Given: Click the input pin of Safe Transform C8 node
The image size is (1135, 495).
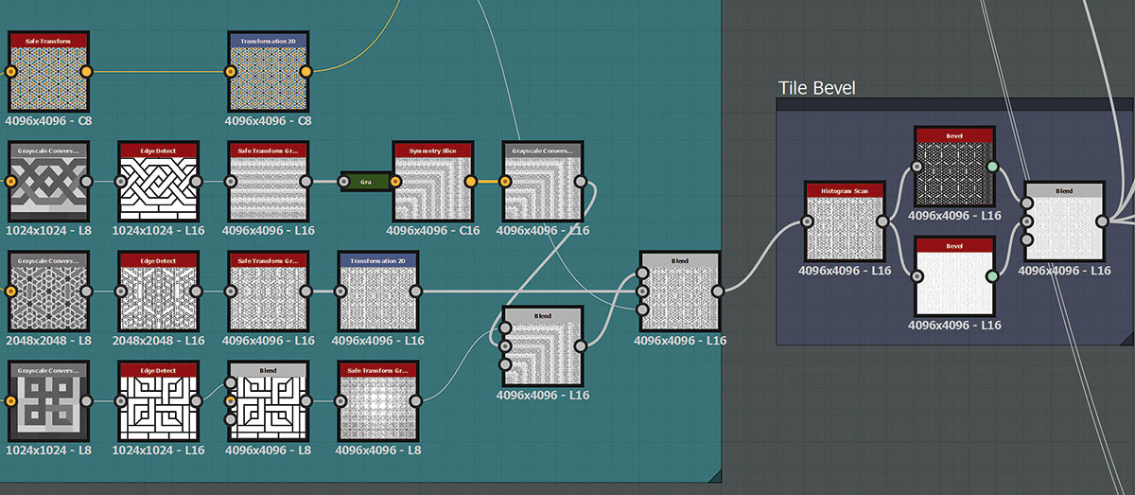Looking at the screenshot, I should coord(10,72).
